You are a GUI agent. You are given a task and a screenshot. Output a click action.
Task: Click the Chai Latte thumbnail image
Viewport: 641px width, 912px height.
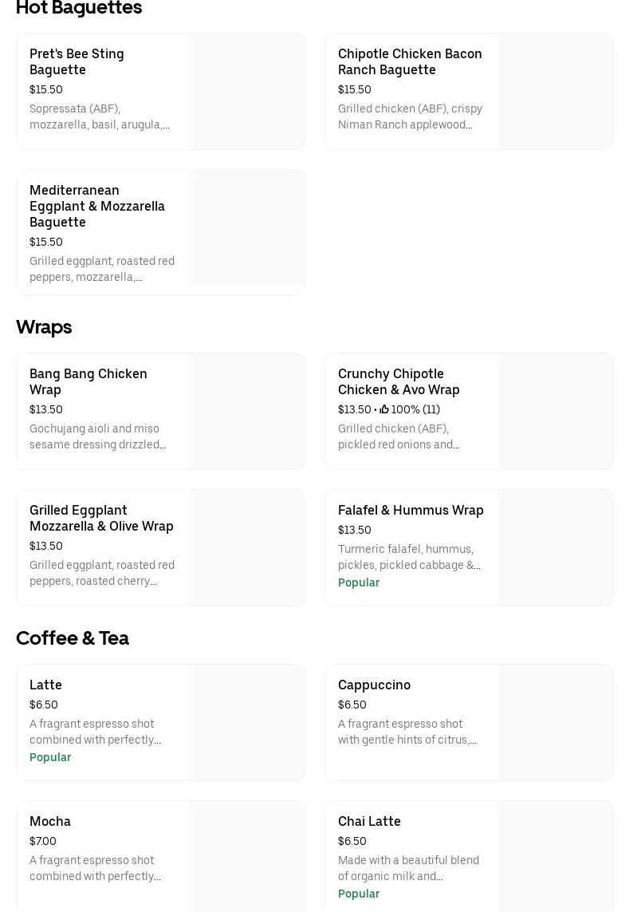coord(555,857)
